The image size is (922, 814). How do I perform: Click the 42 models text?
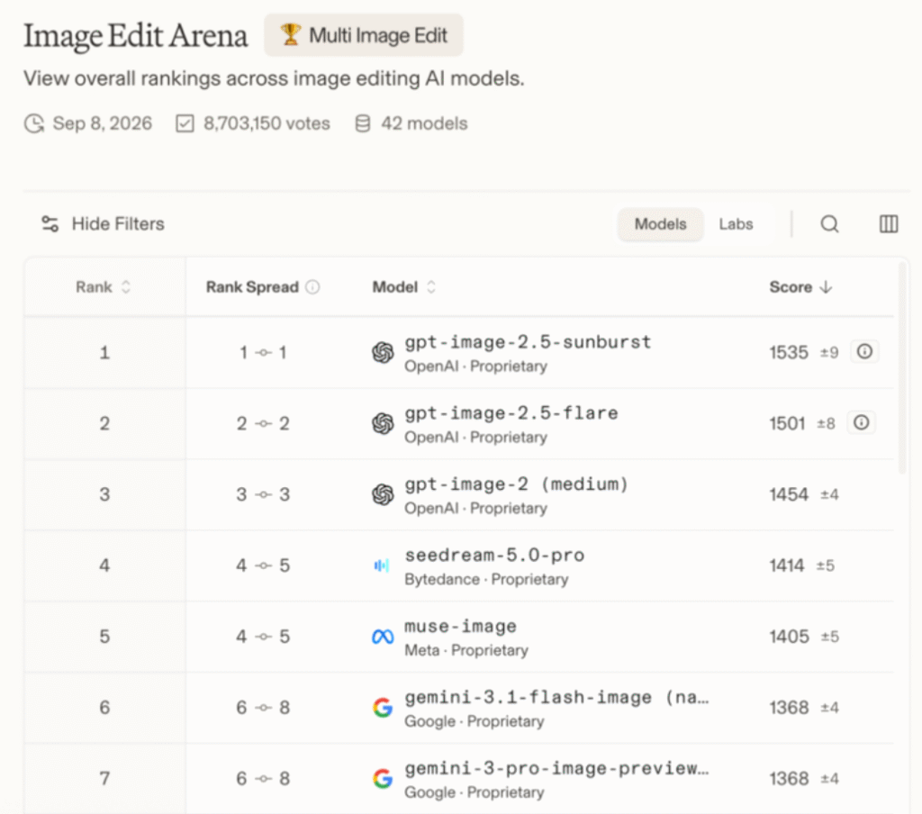[425, 123]
